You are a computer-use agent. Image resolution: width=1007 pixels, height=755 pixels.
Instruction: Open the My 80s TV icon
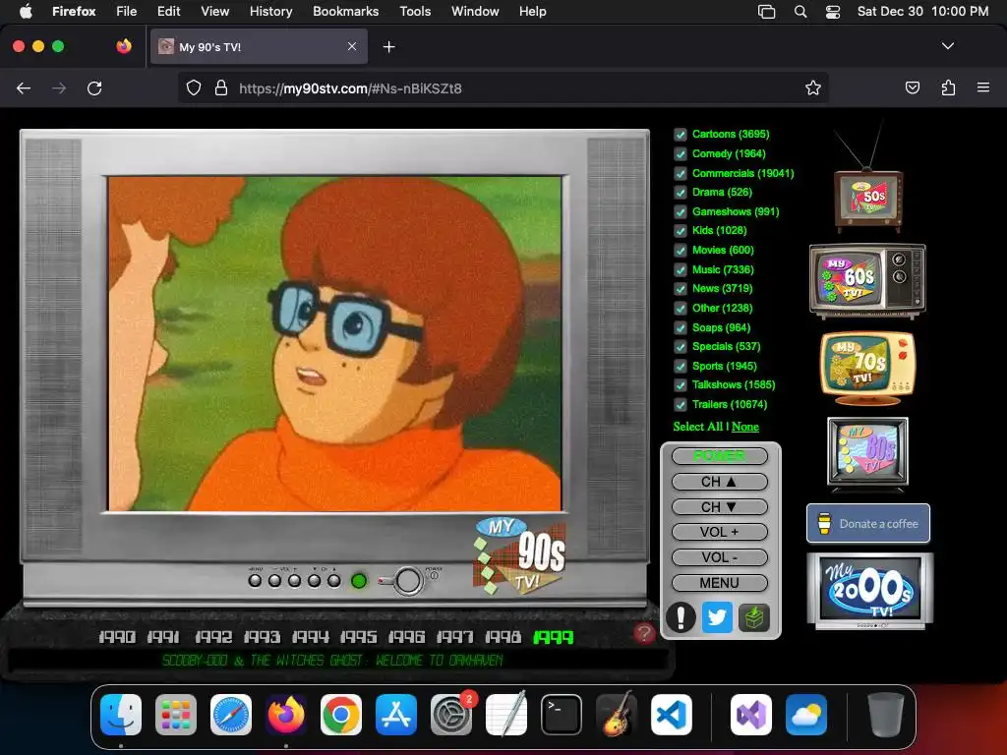pos(867,452)
